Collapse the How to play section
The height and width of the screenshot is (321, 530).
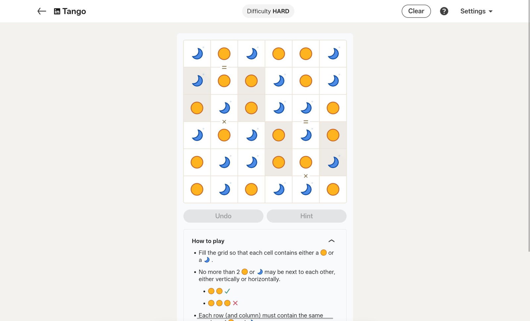coord(331,241)
